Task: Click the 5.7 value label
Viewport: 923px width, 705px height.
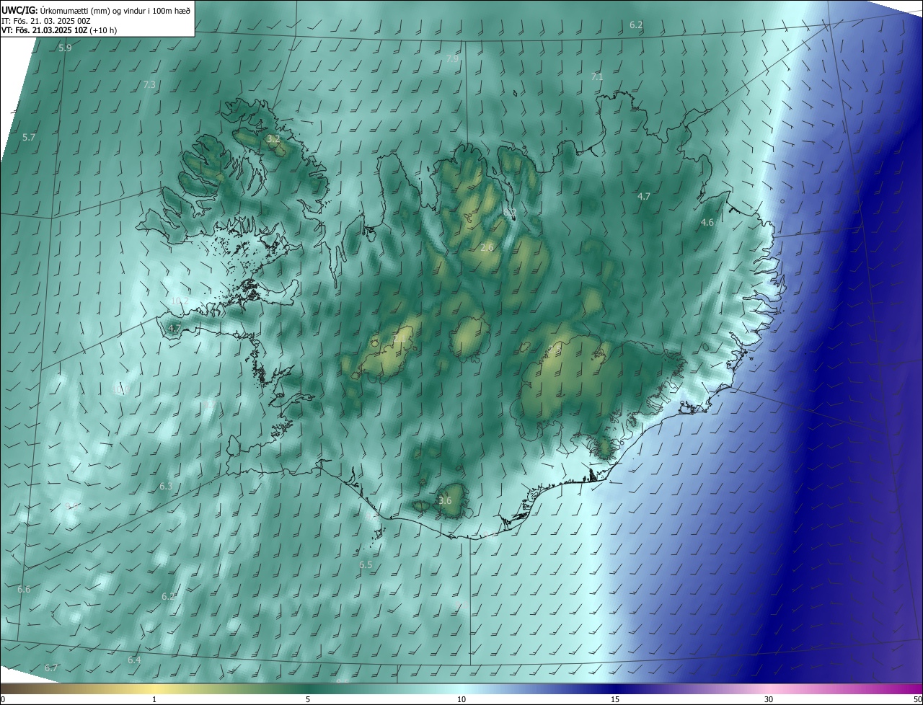Action: tap(29, 137)
